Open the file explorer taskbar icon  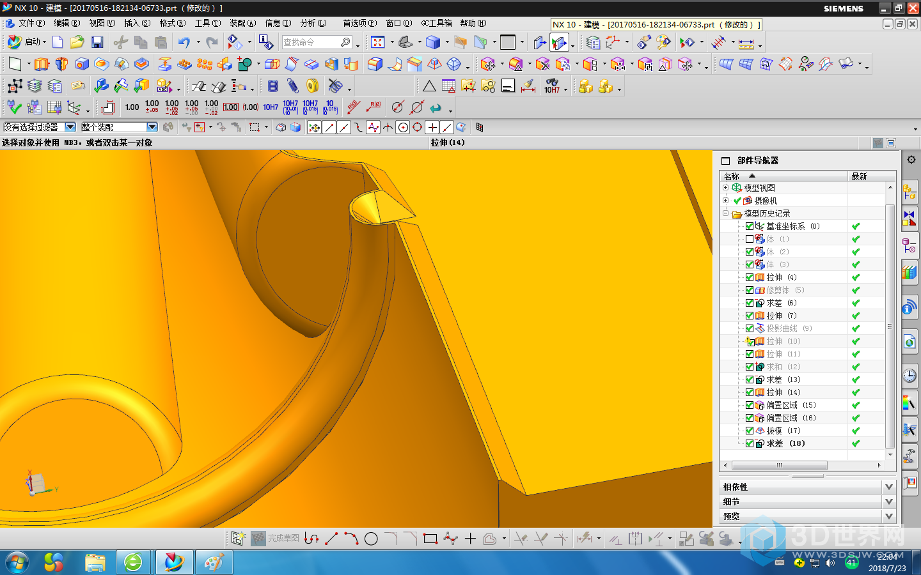point(95,562)
